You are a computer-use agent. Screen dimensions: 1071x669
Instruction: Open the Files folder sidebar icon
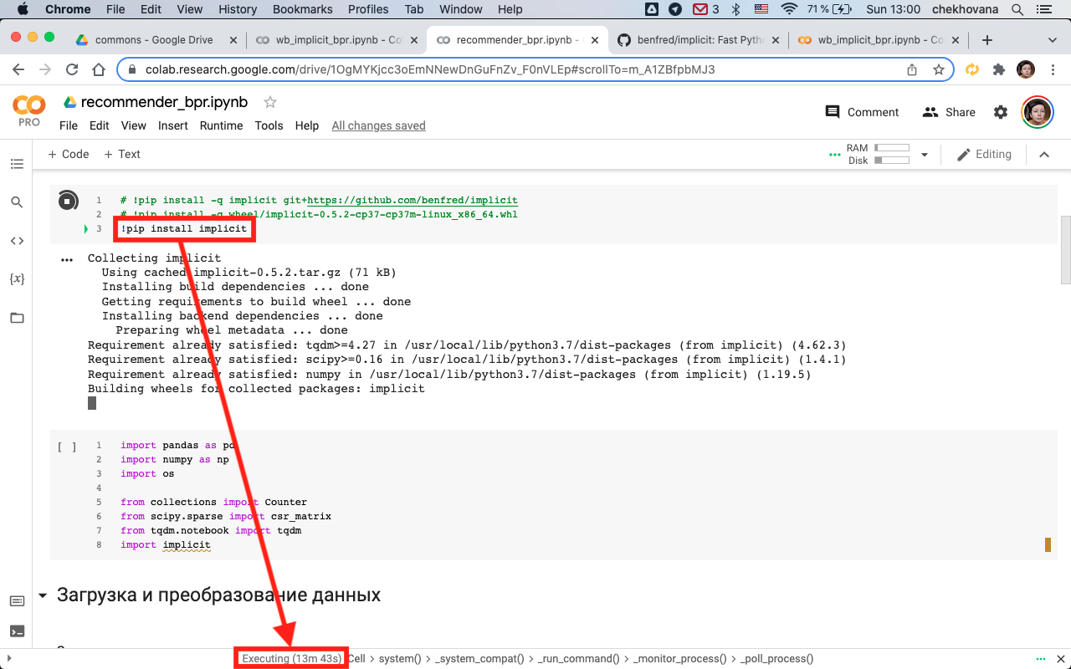(17, 318)
